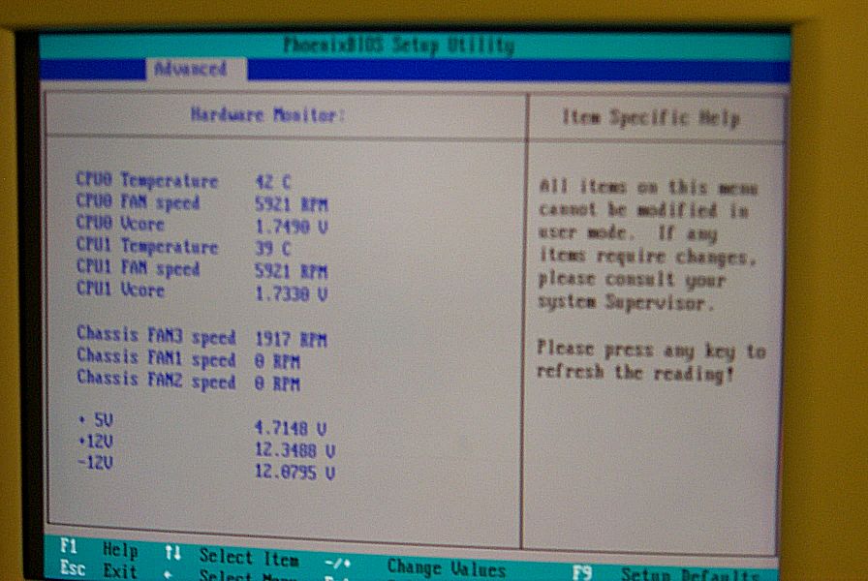Select the CPU0 Temperature label
This screenshot has width=868, height=581.
click(x=146, y=180)
